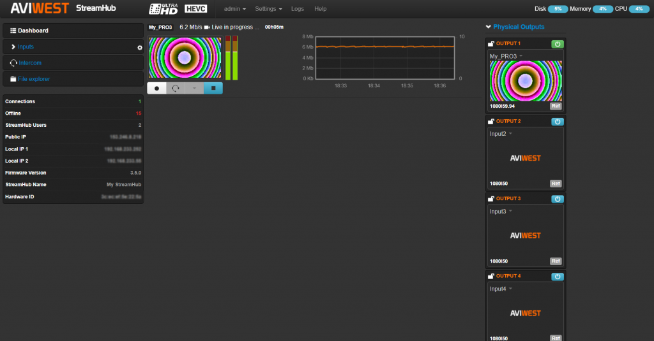The width and height of the screenshot is (654, 341).
Task: Open the Logs menu item
Action: click(298, 9)
